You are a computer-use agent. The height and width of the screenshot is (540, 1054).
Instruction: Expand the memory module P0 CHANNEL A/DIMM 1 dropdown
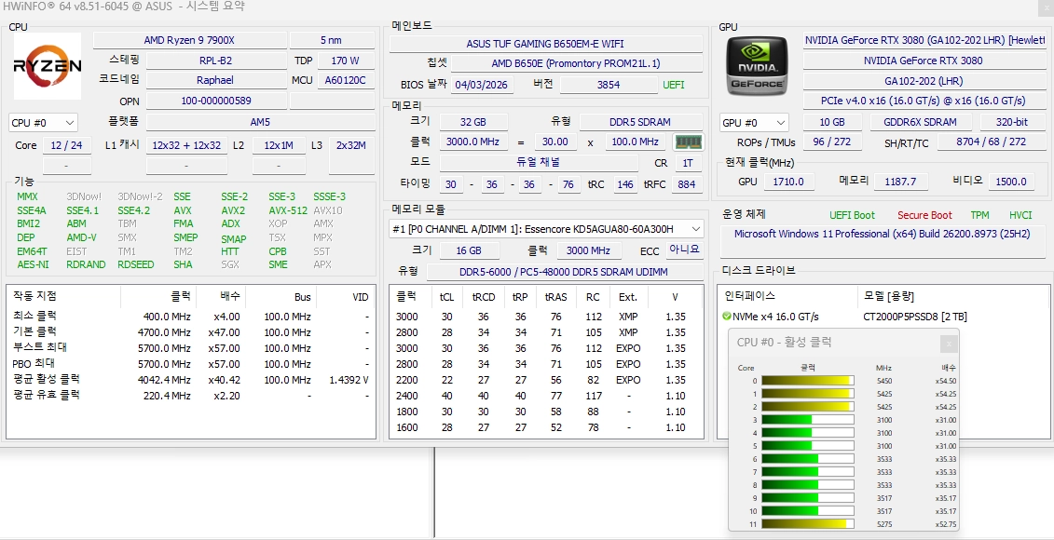546,229
